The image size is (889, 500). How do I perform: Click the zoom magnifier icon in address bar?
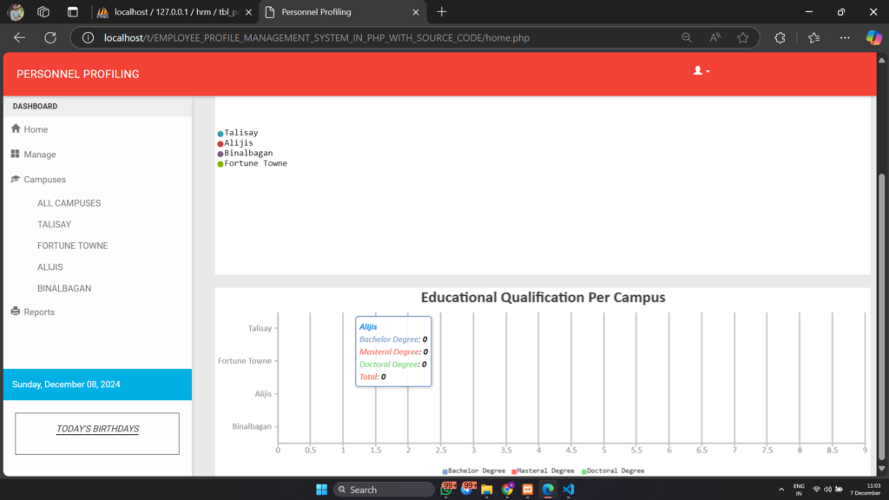tap(687, 38)
